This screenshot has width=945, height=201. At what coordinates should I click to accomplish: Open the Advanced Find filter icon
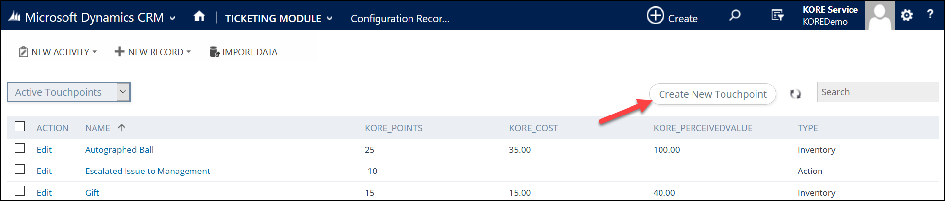click(x=777, y=15)
